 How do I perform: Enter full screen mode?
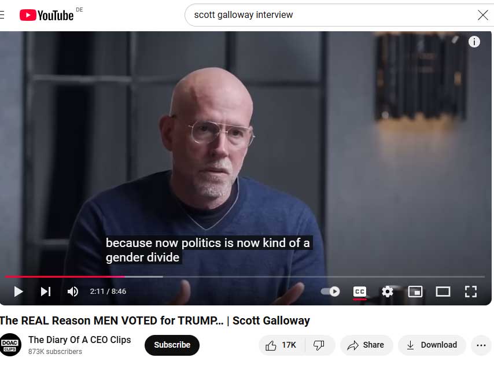[470, 292]
